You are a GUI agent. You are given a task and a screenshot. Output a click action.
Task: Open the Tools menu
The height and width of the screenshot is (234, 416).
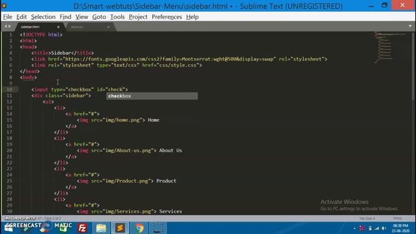click(x=117, y=17)
